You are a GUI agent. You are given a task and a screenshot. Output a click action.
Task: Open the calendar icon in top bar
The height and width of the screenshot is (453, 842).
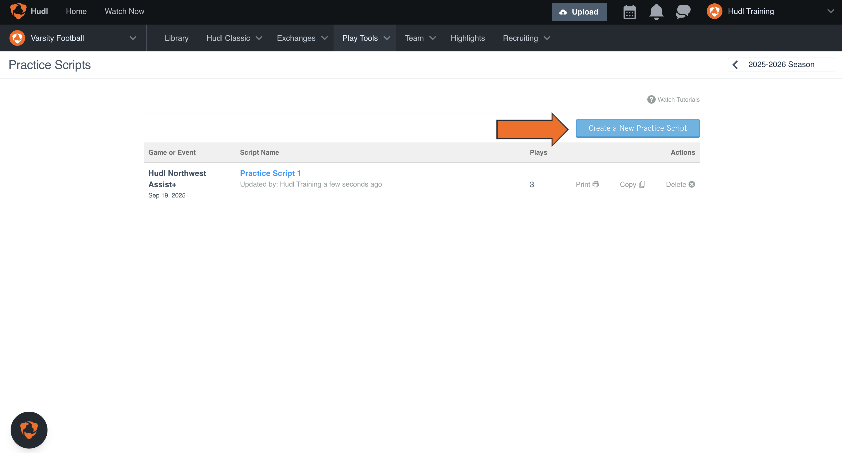click(629, 12)
